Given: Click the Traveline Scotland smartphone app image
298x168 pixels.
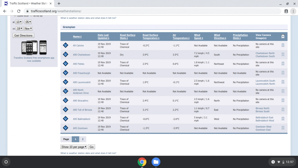Looking at the screenshot, I should [34, 47].
